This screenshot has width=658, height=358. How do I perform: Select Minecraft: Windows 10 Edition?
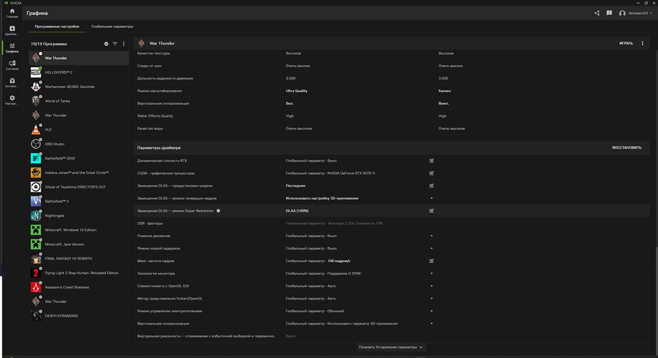pyautogui.click(x=78, y=230)
